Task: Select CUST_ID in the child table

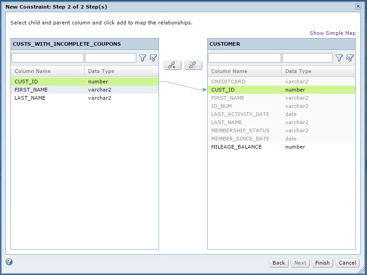Action: coord(85,82)
